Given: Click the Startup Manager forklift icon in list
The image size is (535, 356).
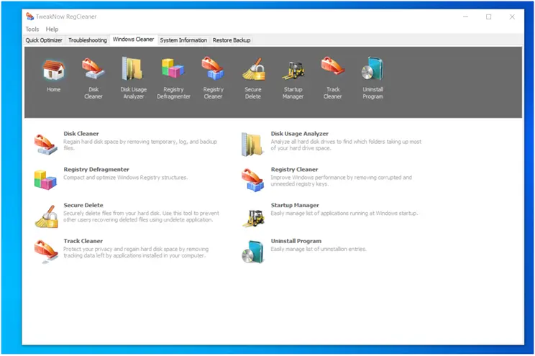Looking at the screenshot, I should [x=254, y=219].
